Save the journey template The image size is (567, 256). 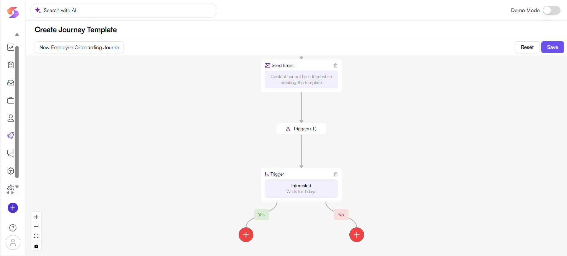552,47
